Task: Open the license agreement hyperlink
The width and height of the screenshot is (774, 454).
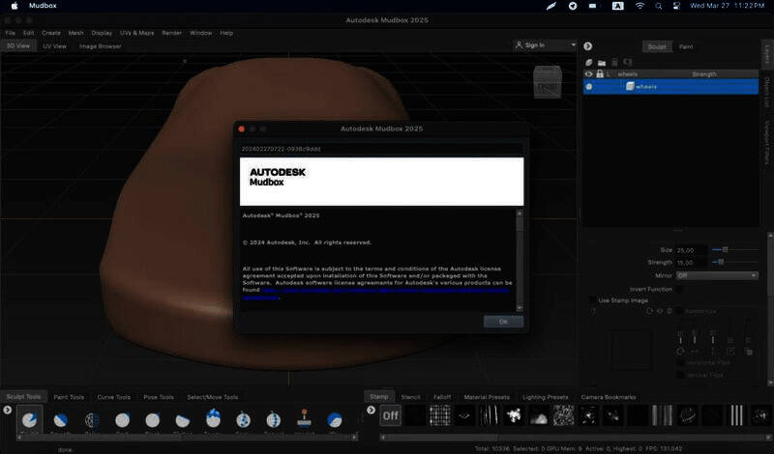Action: [375, 294]
